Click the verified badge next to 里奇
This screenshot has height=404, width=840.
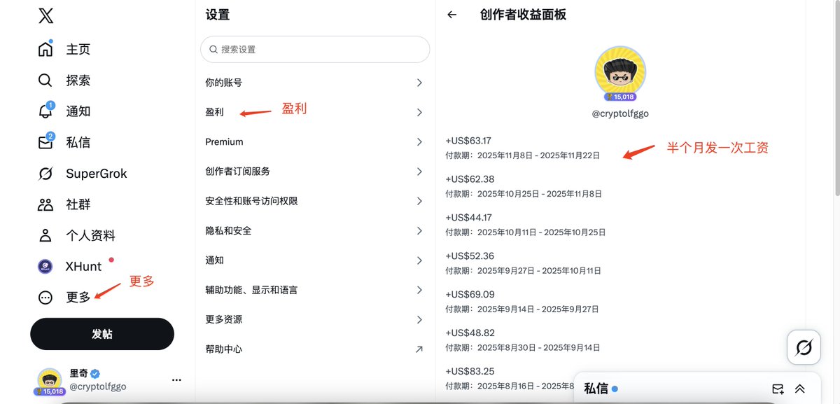click(94, 374)
